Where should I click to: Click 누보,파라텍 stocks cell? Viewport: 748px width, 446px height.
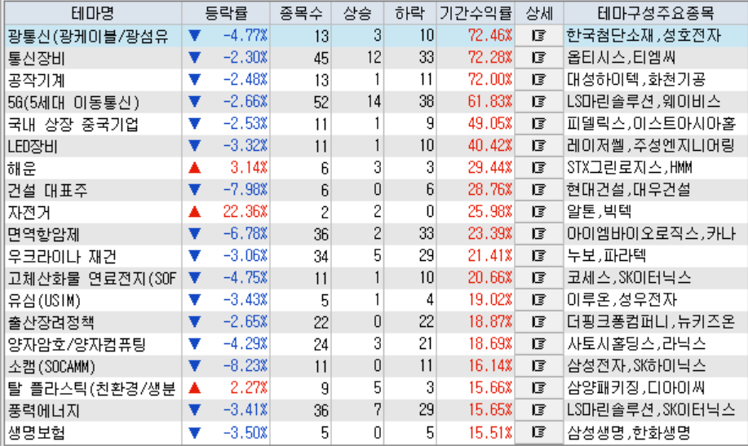[606, 256]
